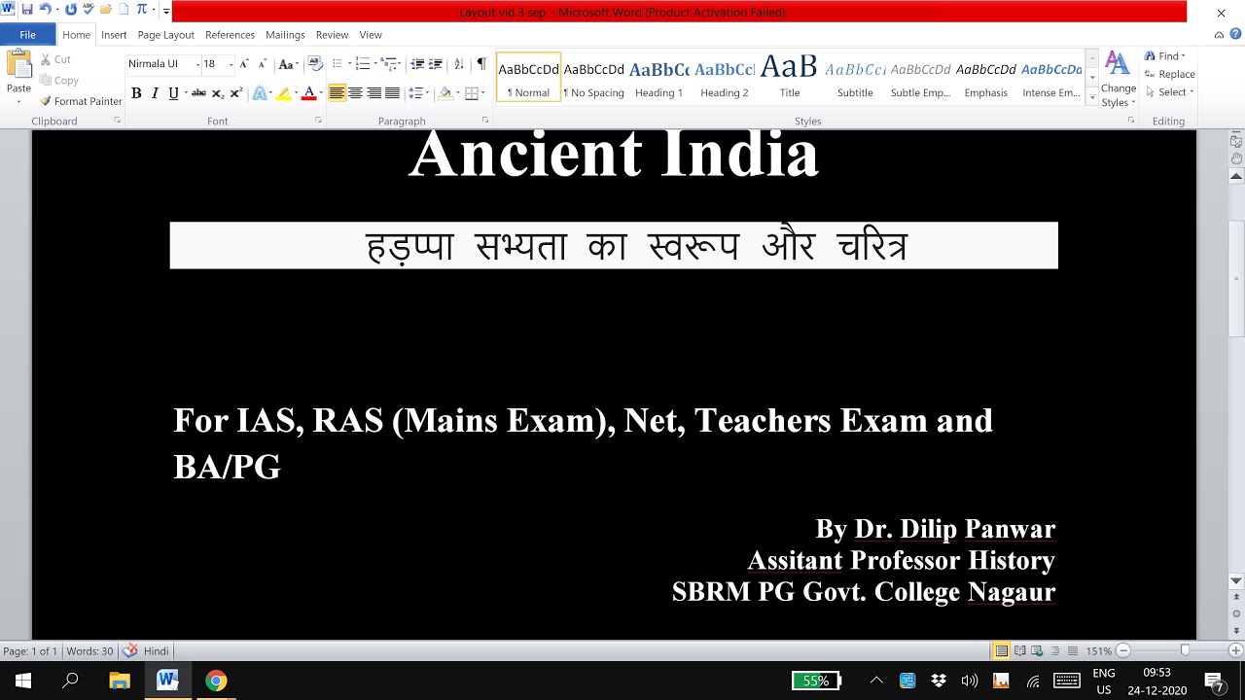This screenshot has width=1245, height=700.
Task: Apply superscript formatting
Action: [235, 93]
